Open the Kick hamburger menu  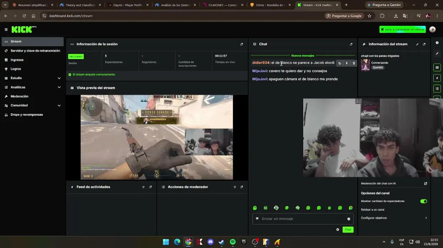(x=6, y=30)
